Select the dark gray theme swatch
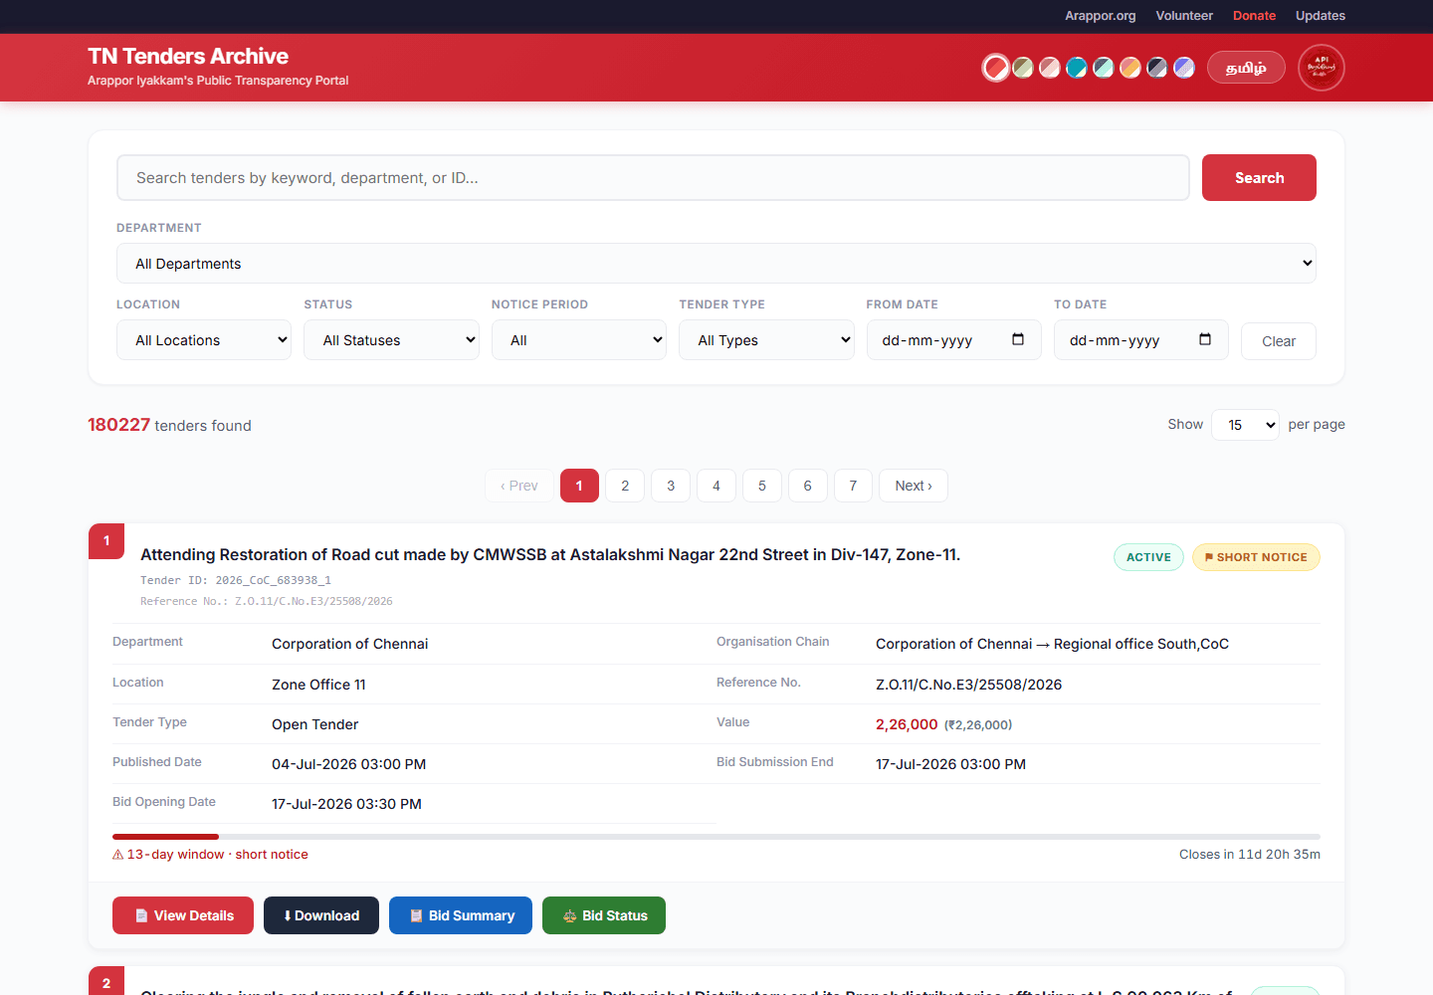Screen dimensions: 1433x995 pos(1157,68)
